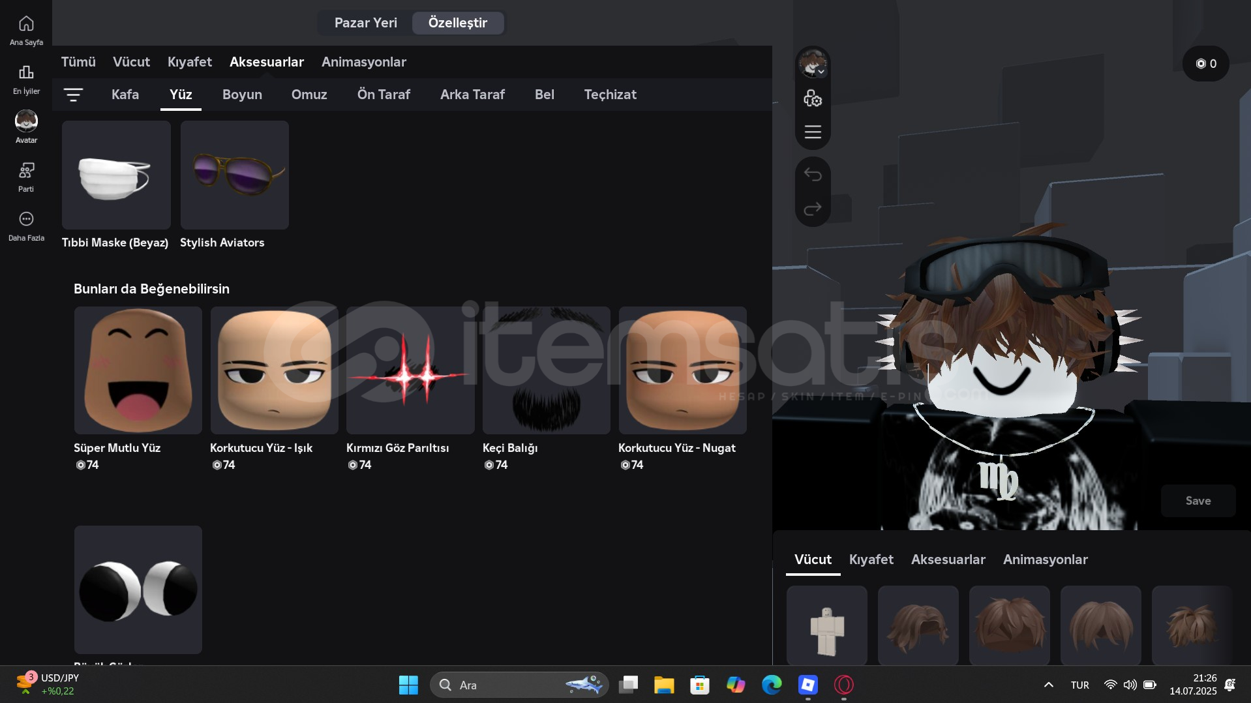Screen dimensions: 1251x703
Task: Open the volume control in system tray
Action: tap(1130, 685)
